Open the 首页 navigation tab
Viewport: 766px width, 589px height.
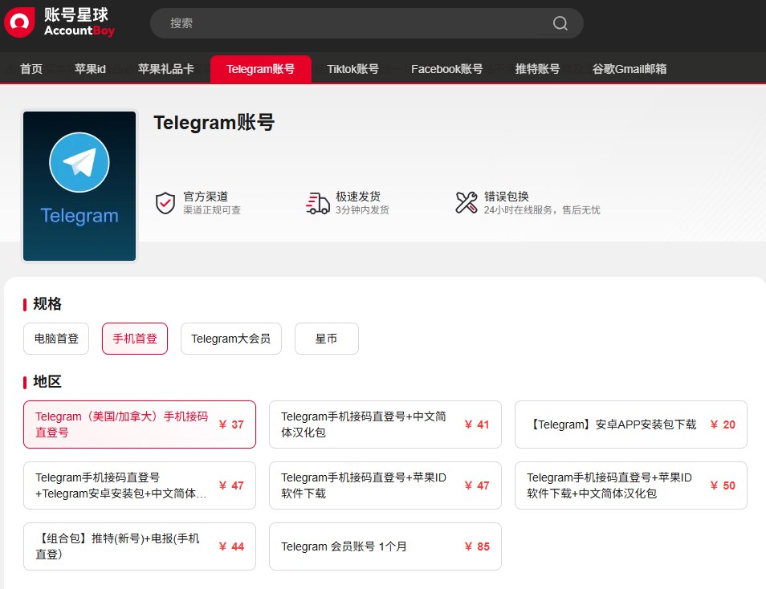pos(31,69)
